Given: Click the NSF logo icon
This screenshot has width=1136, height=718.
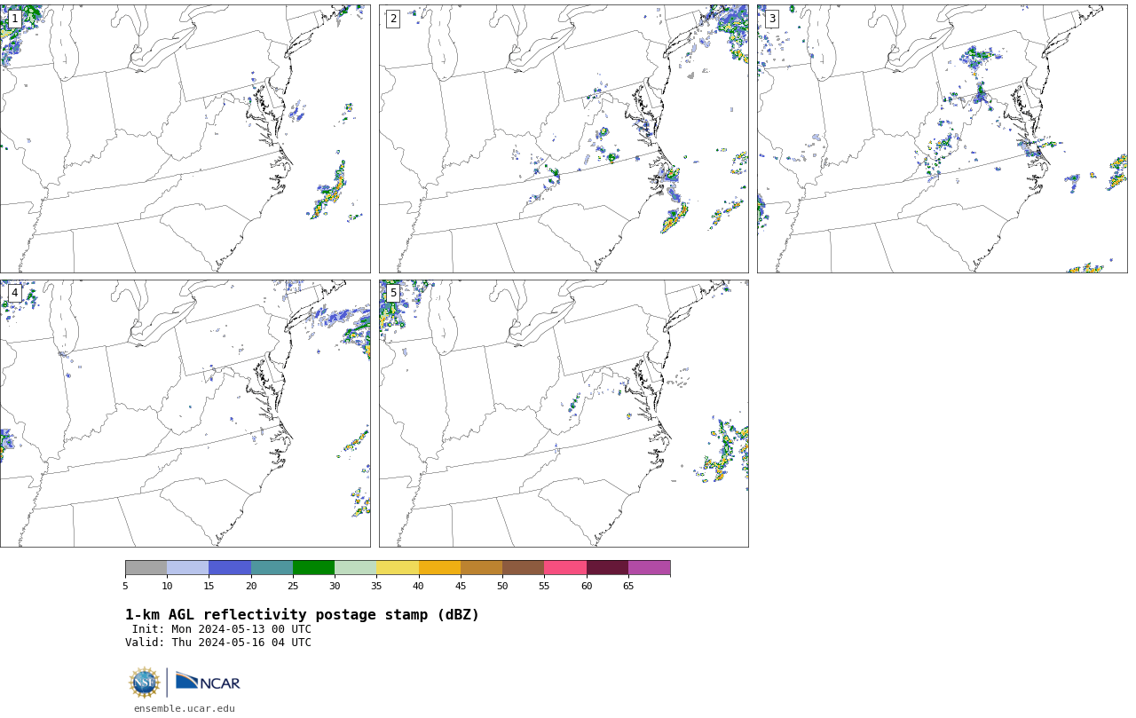Looking at the screenshot, I should (145, 682).
